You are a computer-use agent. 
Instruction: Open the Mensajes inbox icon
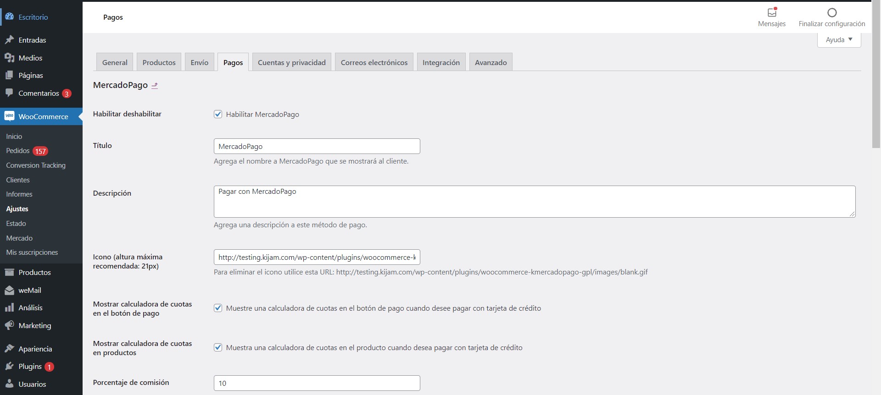pos(772,12)
